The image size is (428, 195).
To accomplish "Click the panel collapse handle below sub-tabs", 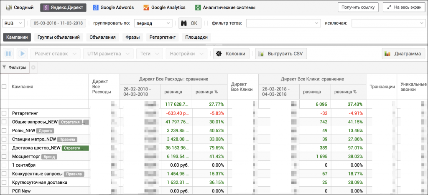I will pos(214,44).
